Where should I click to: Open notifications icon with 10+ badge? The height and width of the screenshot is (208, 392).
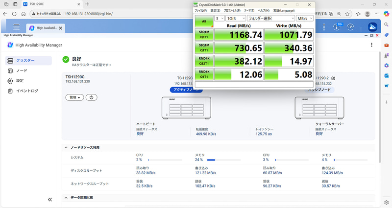click(337, 27)
